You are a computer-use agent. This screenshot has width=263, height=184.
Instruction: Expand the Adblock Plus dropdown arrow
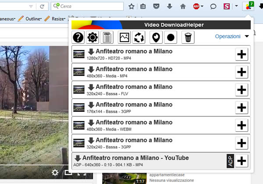click(x=202, y=7)
